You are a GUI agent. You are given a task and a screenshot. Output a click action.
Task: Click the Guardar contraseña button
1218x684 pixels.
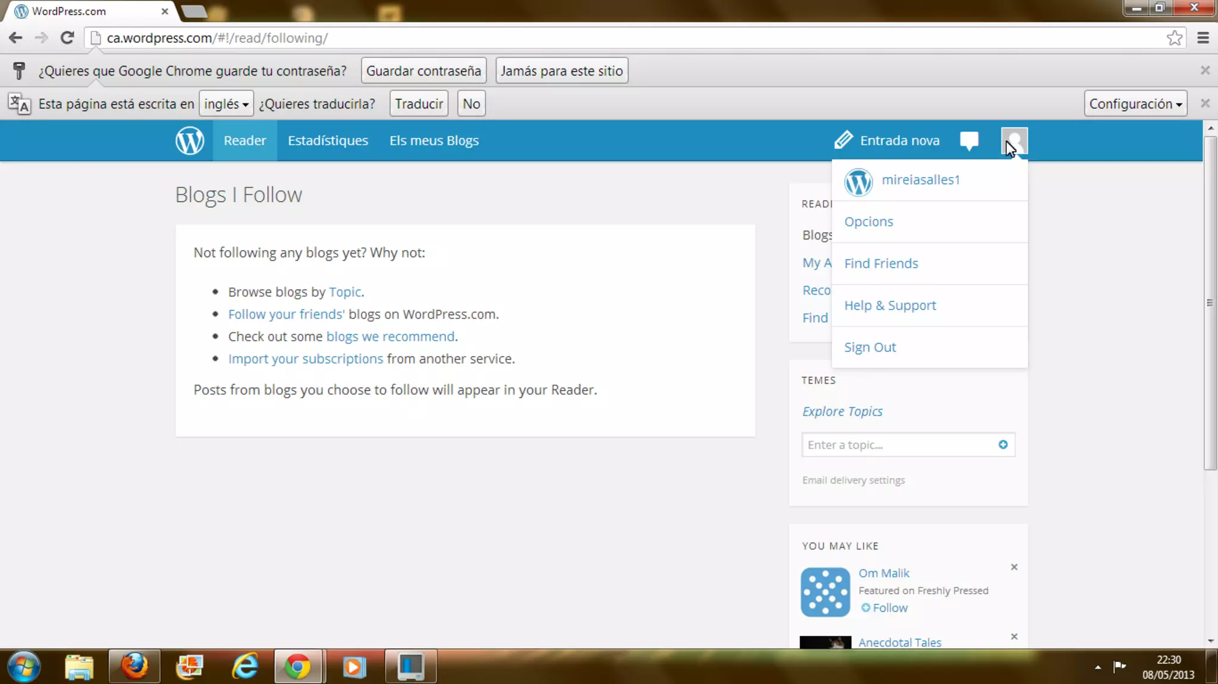click(x=423, y=71)
